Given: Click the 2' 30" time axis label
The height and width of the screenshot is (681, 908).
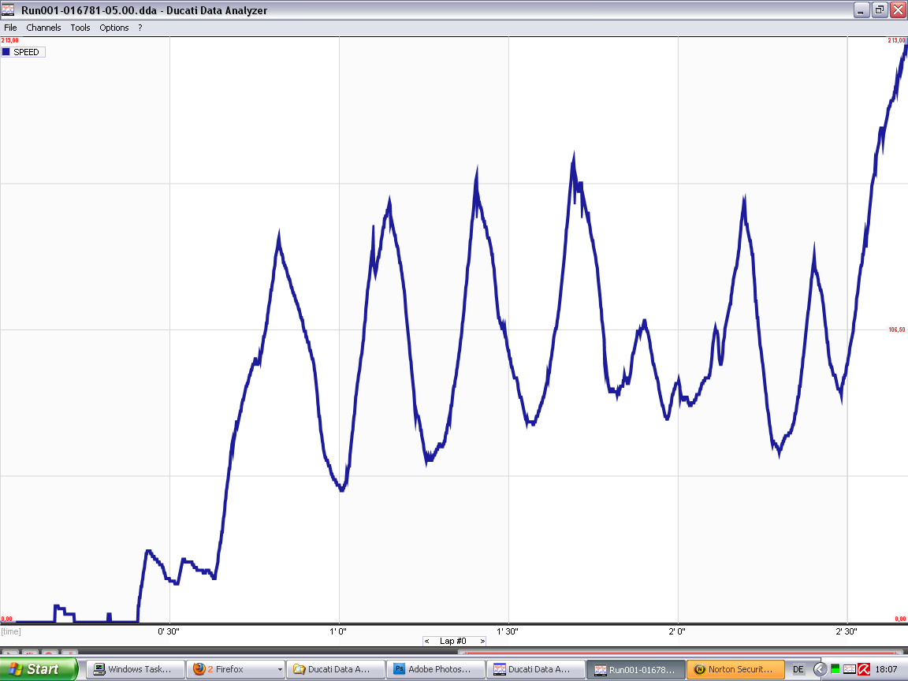Looking at the screenshot, I should [x=847, y=631].
